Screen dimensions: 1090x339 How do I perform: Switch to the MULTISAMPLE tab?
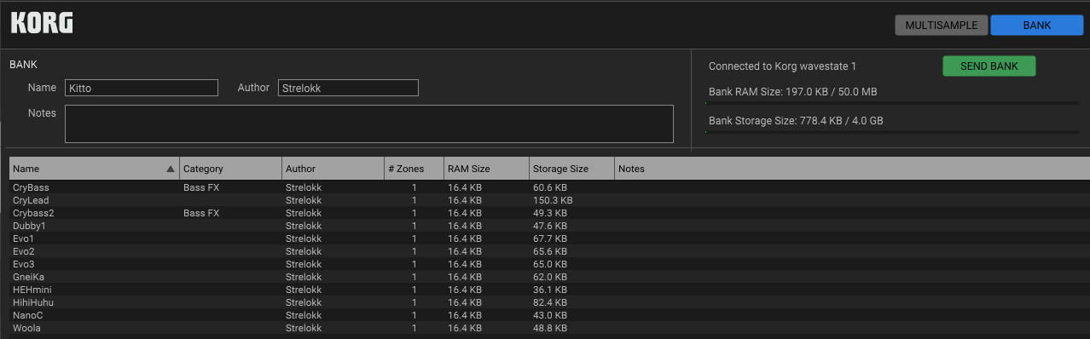click(942, 25)
